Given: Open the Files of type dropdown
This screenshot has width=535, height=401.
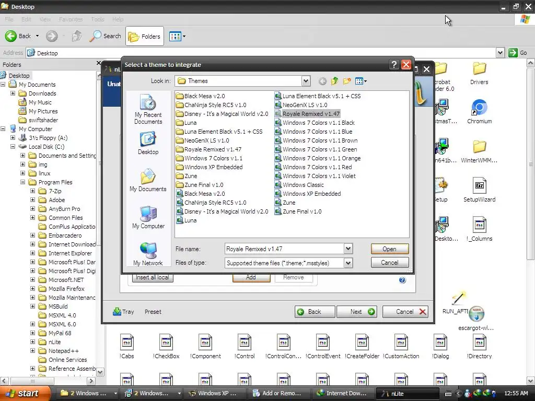Looking at the screenshot, I should coord(348,263).
